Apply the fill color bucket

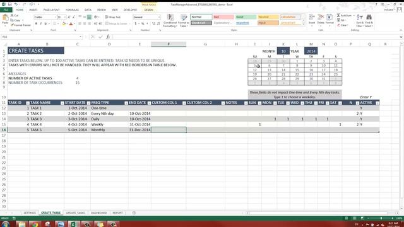(64, 24)
